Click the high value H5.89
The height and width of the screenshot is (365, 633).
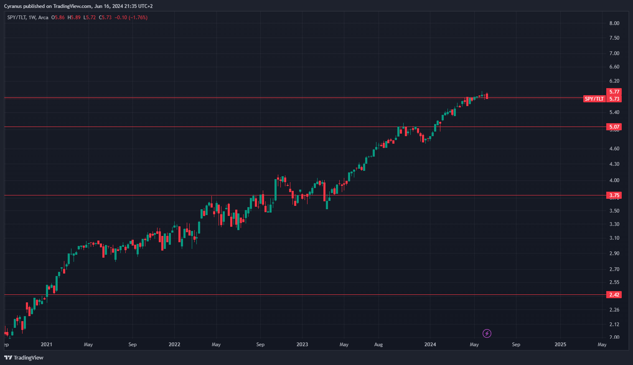coord(74,18)
